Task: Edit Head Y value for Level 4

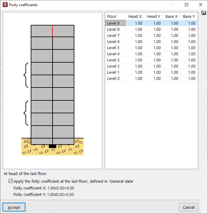Action: (x=153, y=54)
